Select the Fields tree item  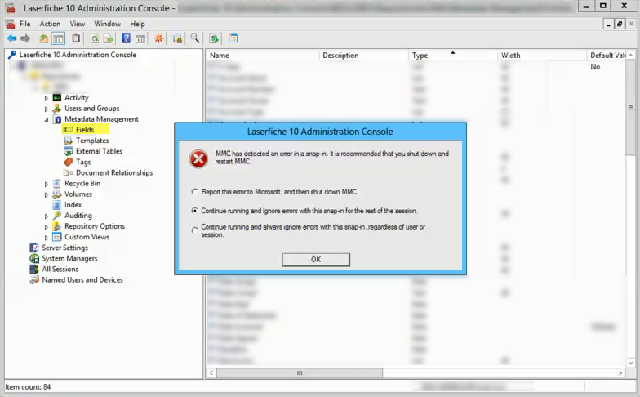pos(85,129)
